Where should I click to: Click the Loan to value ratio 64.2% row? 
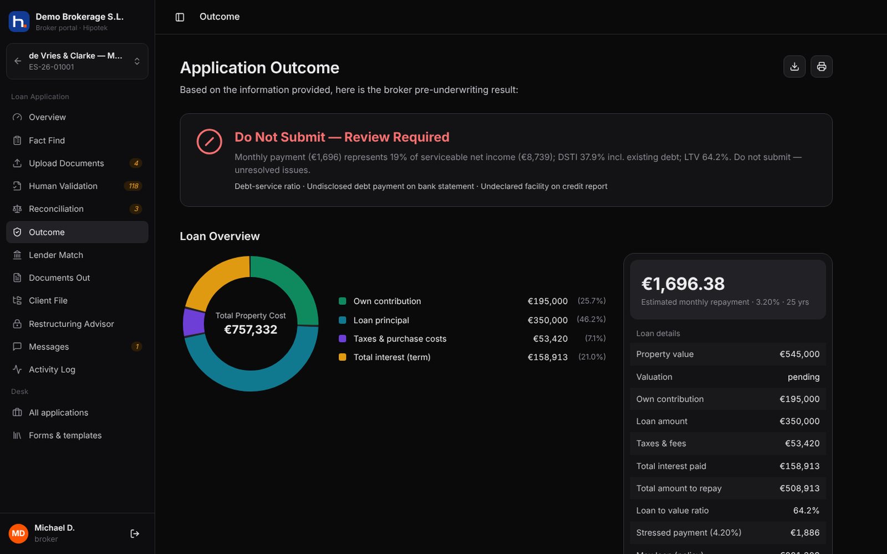(x=728, y=511)
